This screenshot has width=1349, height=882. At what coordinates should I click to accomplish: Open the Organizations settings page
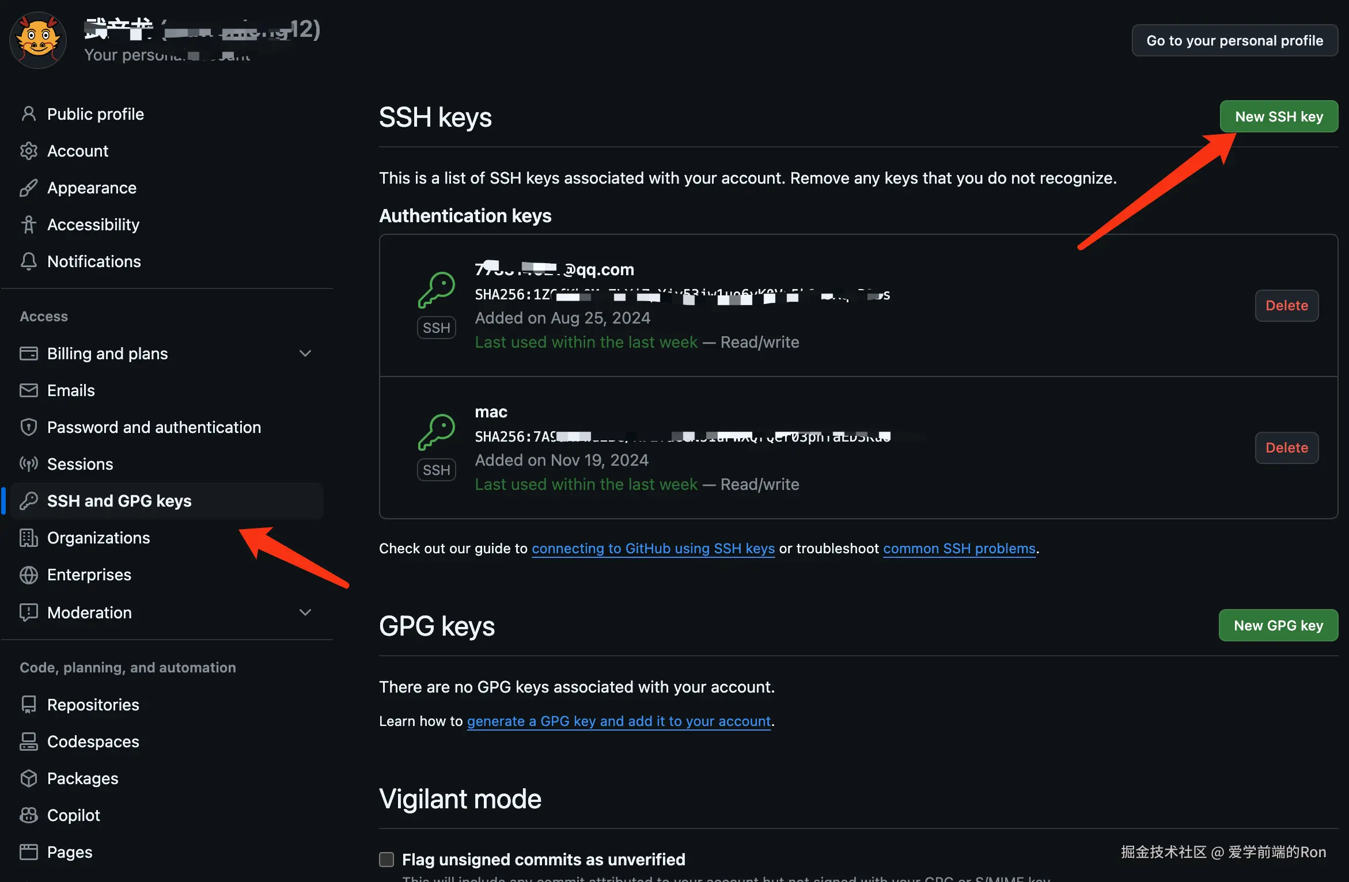click(98, 538)
